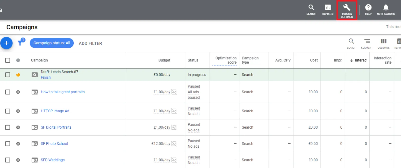This screenshot has width=401, height=168.
Task: Click the Finish link under draft campaign
Action: click(x=46, y=77)
